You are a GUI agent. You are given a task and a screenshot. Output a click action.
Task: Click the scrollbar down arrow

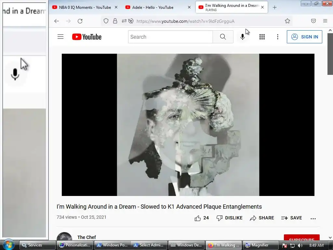click(x=330, y=238)
